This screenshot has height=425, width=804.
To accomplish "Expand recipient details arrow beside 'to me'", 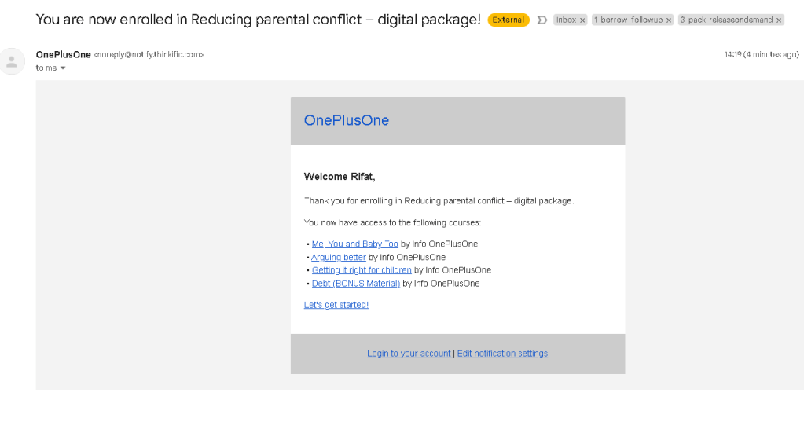I will click(63, 68).
